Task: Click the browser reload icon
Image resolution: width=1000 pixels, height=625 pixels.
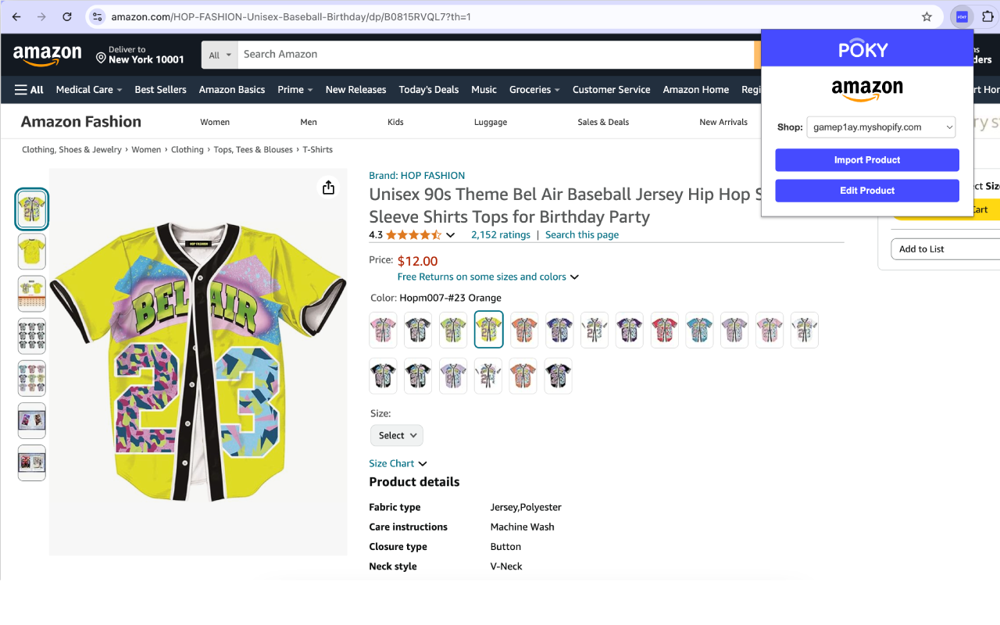Action: pyautogui.click(x=67, y=16)
